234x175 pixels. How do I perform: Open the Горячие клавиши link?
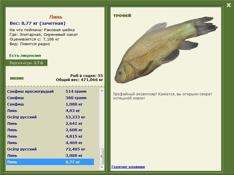[128, 167]
